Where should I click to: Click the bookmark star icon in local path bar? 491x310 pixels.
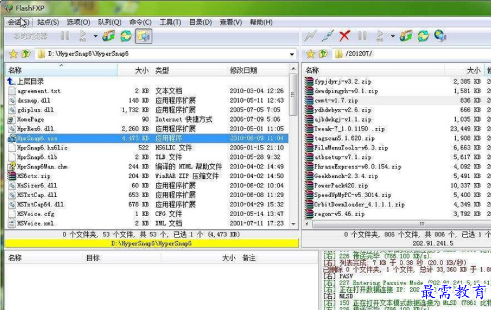click(x=13, y=54)
